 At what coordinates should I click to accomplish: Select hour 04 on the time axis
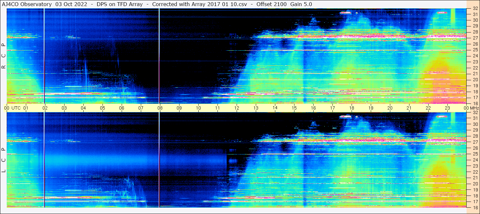point(83,108)
